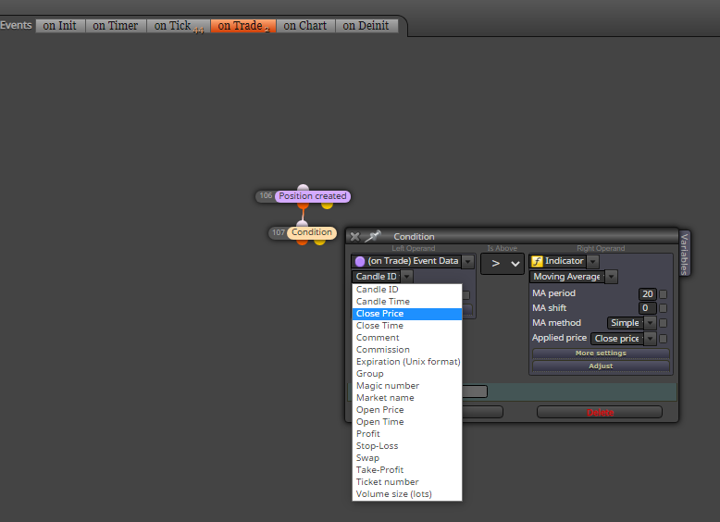Choose highlighted Close Price option
The height and width of the screenshot is (522, 720).
(407, 314)
